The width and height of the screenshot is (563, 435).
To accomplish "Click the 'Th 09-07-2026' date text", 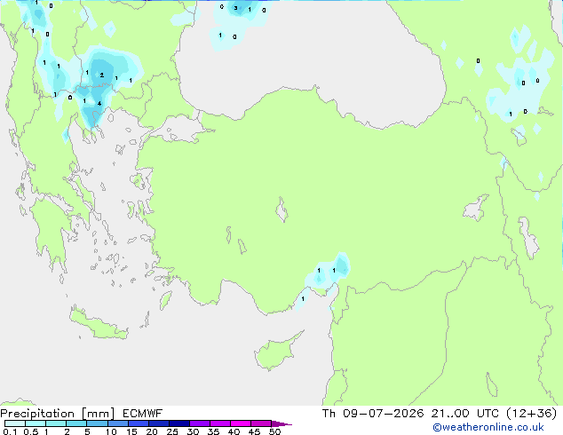I will coord(373,414).
